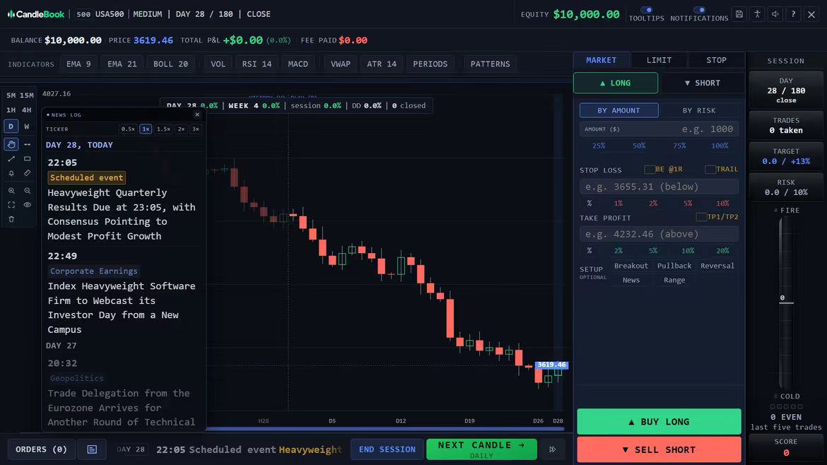Select the BY RISK sizing tab
The image size is (827, 465).
pyautogui.click(x=699, y=110)
